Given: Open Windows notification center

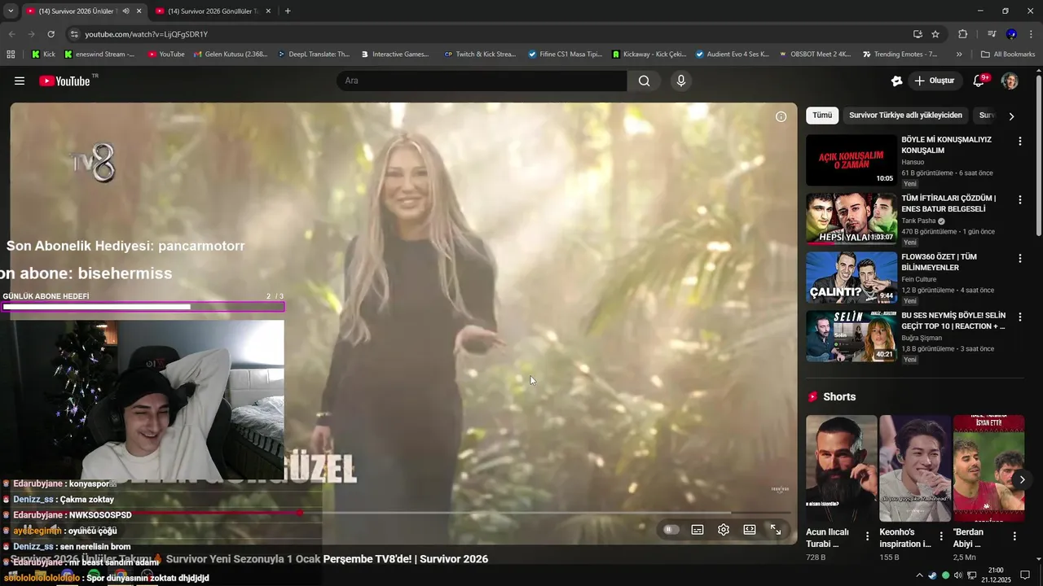Looking at the screenshot, I should point(1025,575).
